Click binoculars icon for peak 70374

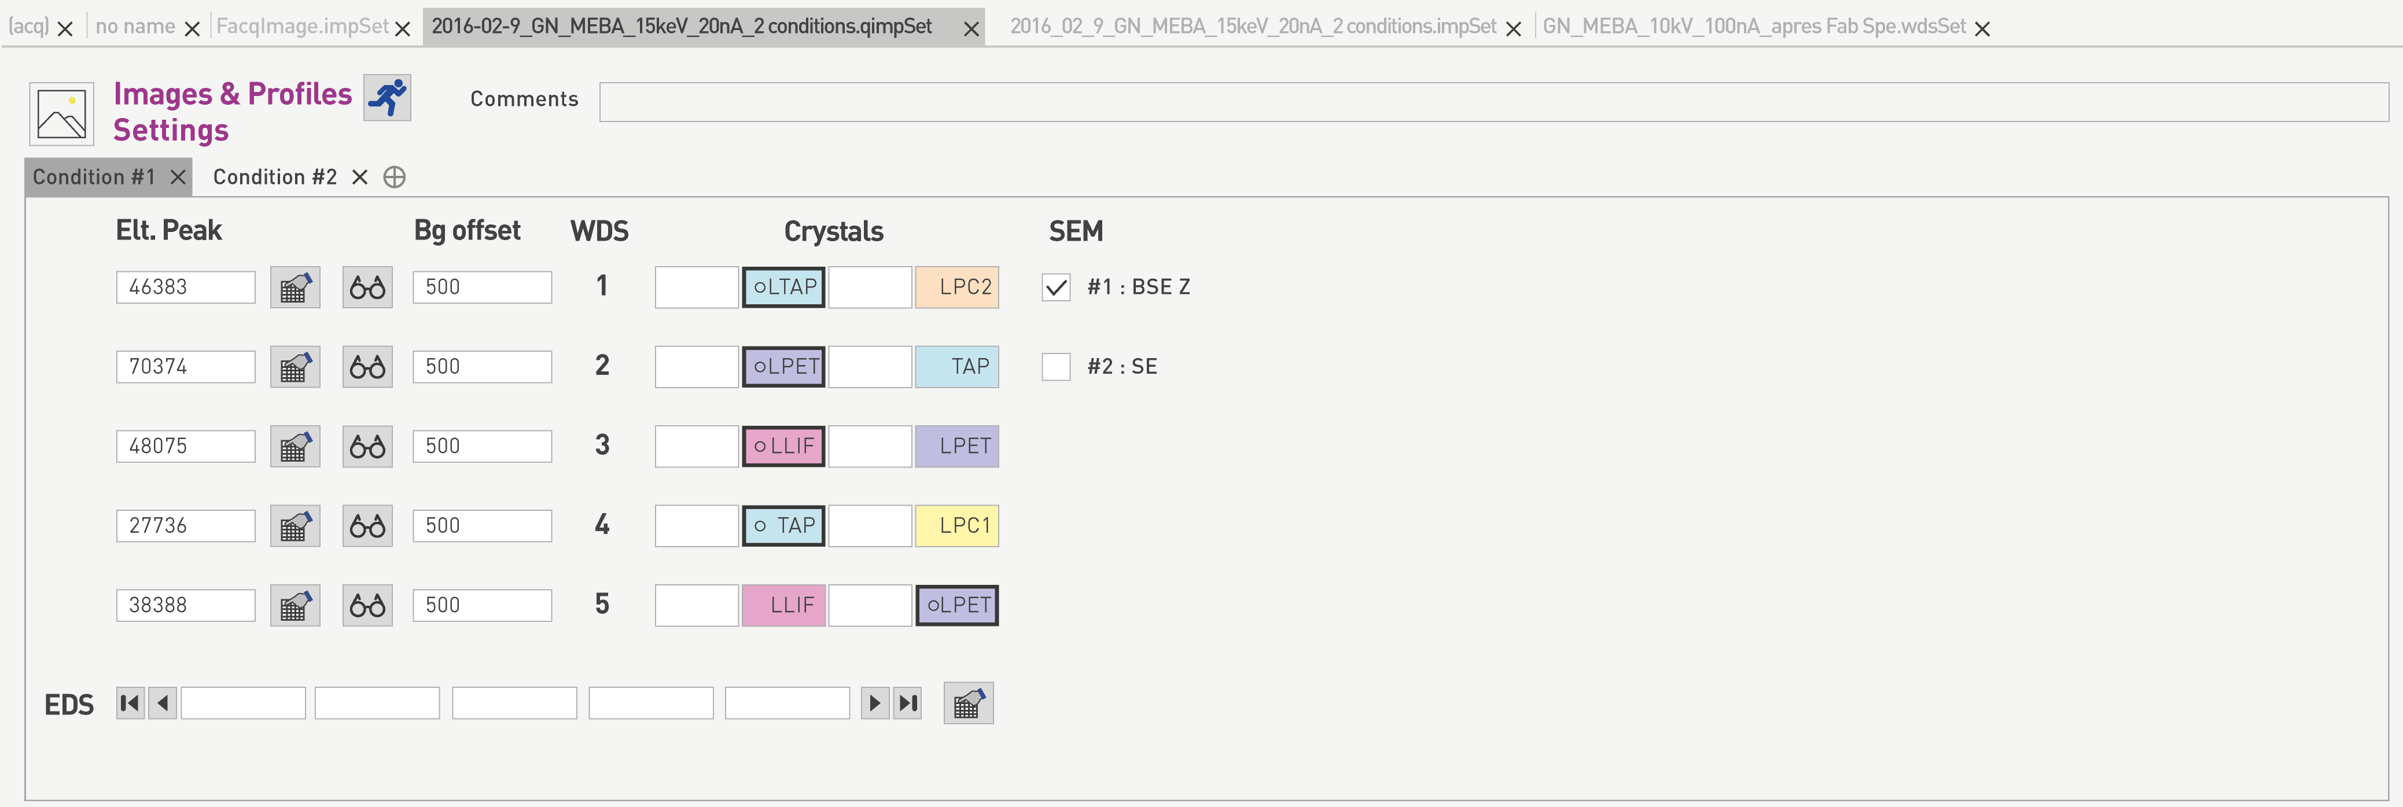(x=367, y=367)
